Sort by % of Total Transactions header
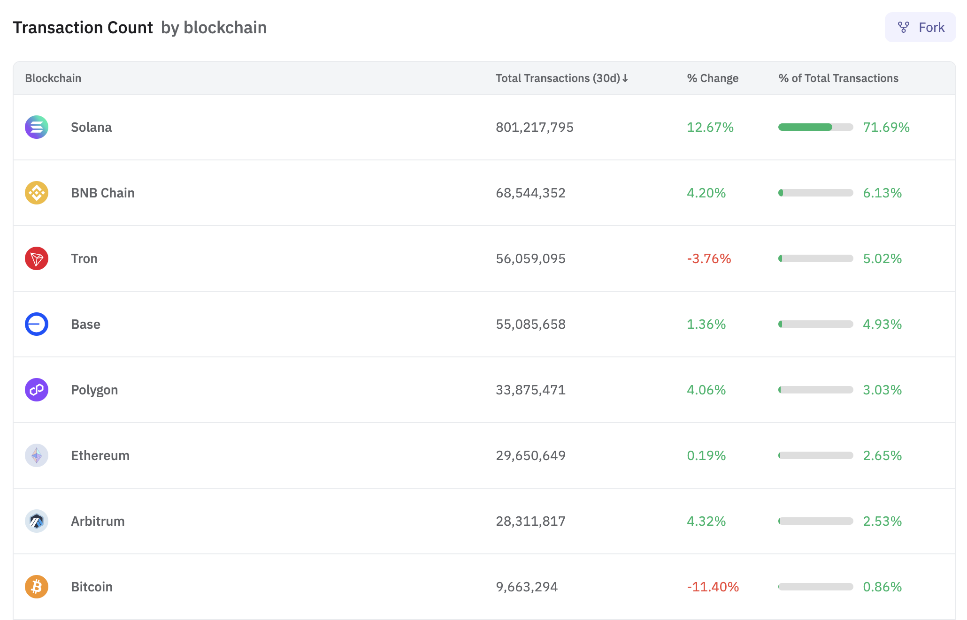This screenshot has width=967, height=620. (x=838, y=78)
